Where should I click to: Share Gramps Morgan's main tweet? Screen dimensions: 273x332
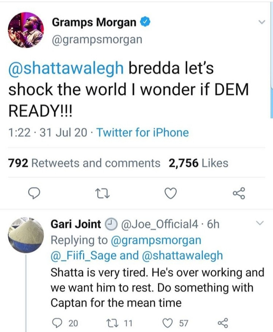coord(239,193)
